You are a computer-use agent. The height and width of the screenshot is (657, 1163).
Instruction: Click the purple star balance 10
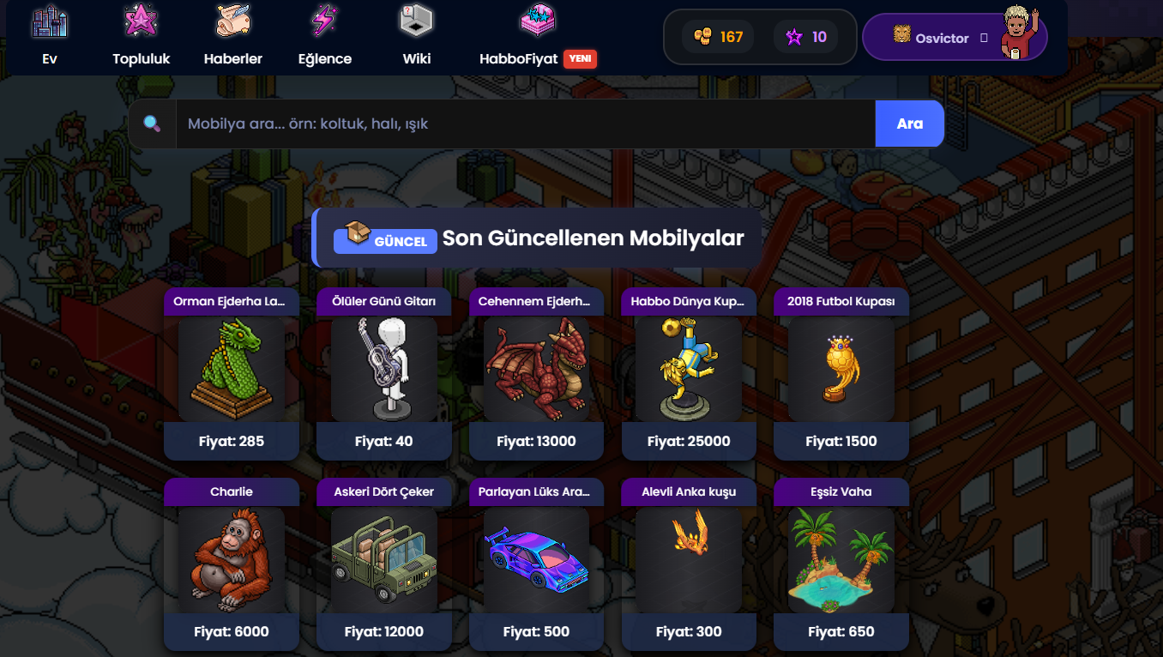point(806,37)
